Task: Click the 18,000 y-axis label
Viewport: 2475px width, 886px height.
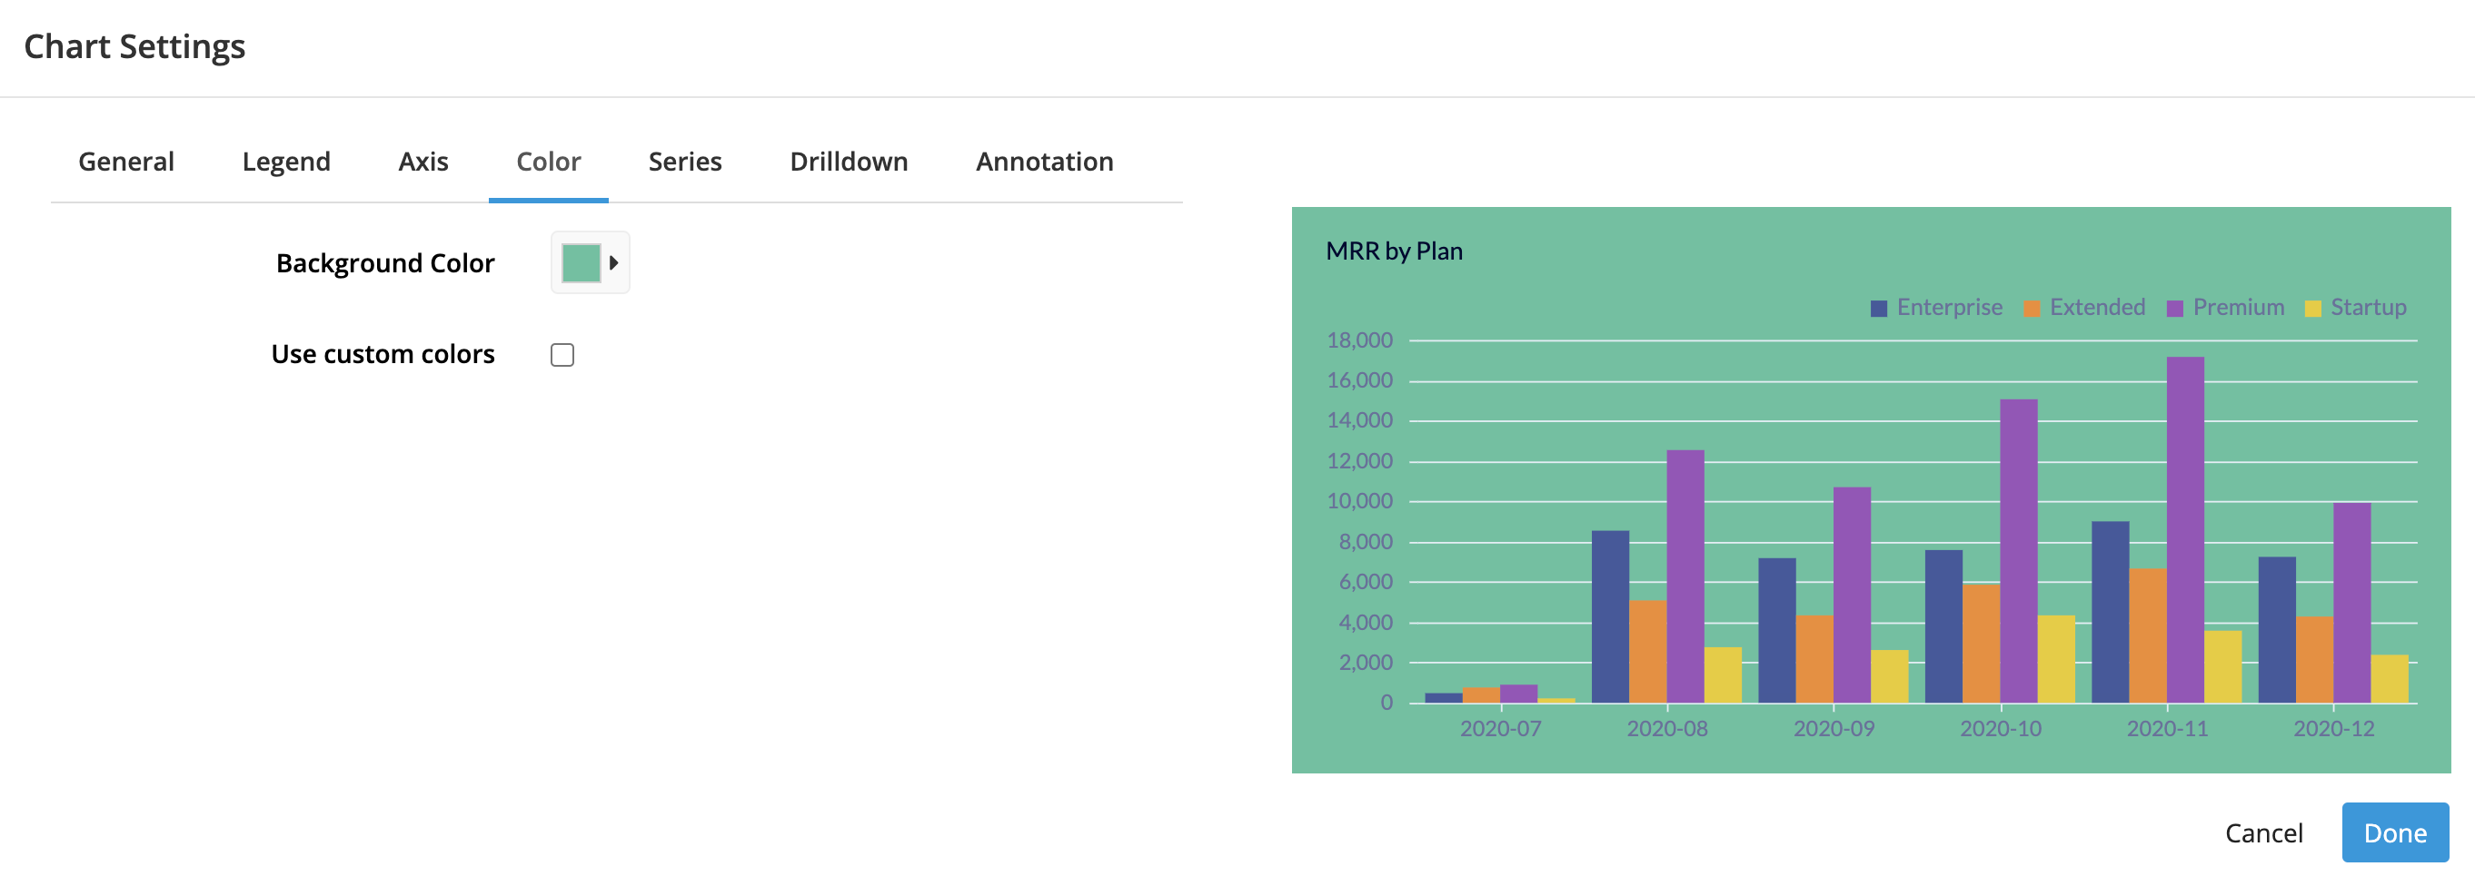Action: (1359, 340)
